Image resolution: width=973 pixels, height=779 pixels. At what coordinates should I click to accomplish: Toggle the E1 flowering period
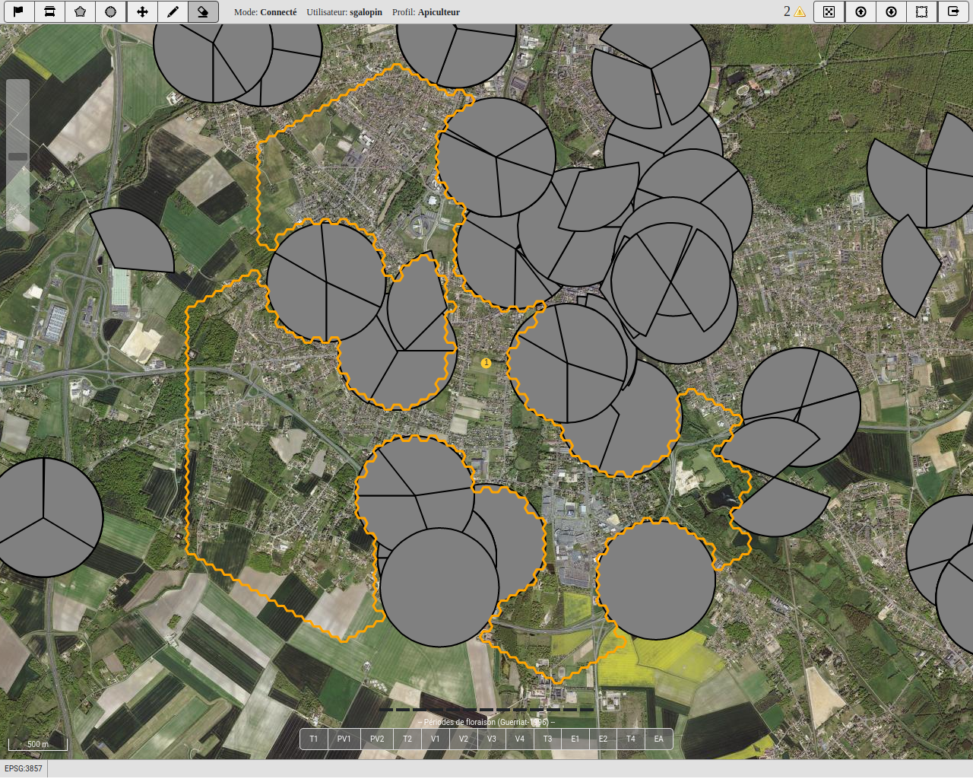click(575, 739)
